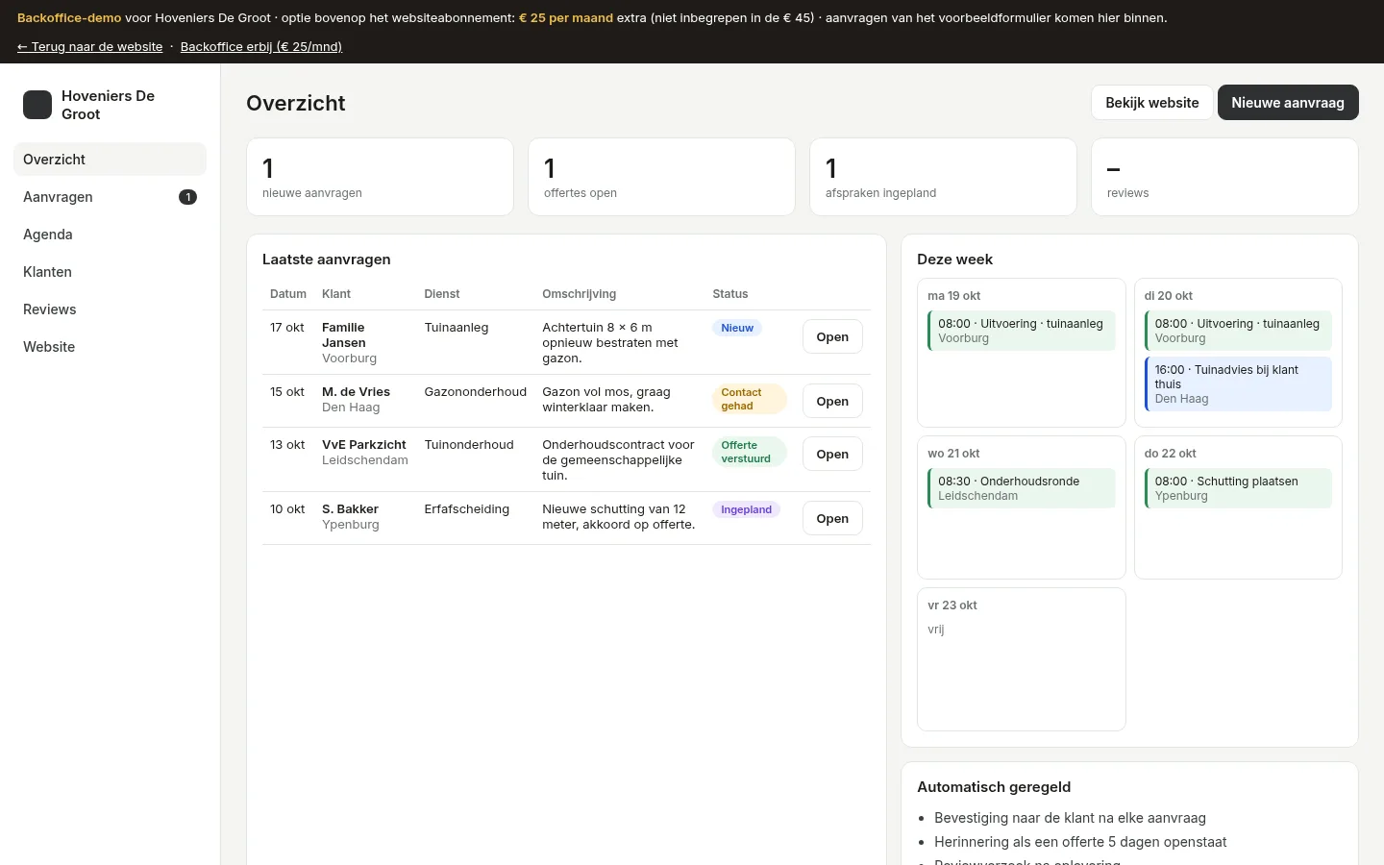The width and height of the screenshot is (1384, 865).
Task: Click the afspraken ingepland stat card
Action: pos(943,177)
